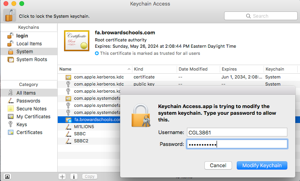Click the Local Items padlock icon
The image size is (300, 181).
(10, 43)
